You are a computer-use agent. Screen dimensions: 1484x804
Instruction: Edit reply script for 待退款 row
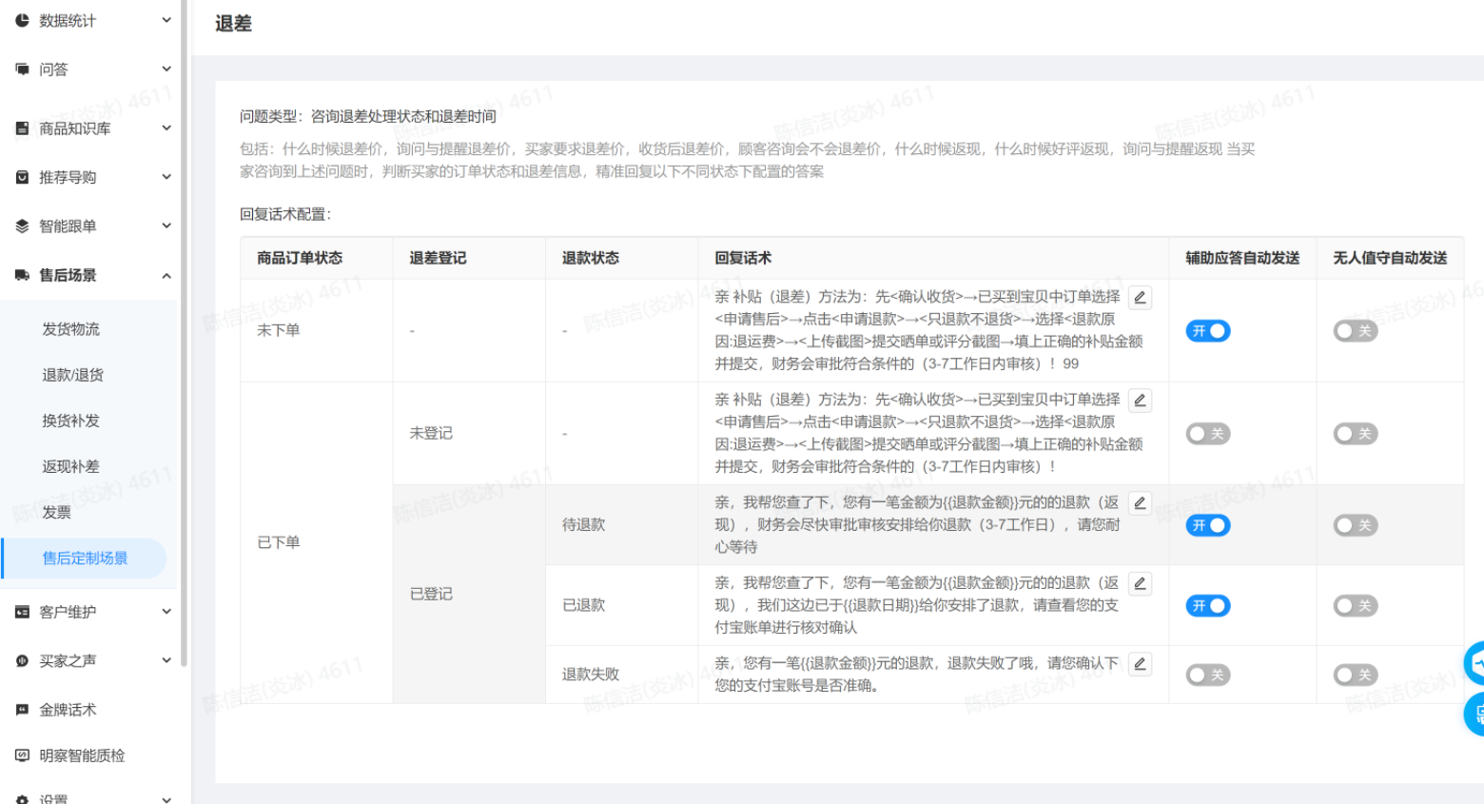1140,503
